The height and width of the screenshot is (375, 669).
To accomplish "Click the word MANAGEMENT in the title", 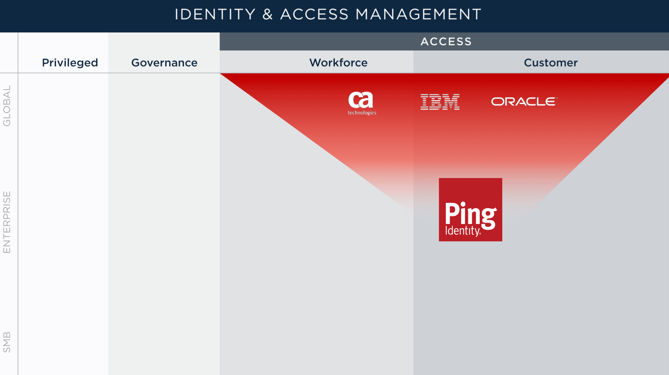I will click(x=418, y=14).
